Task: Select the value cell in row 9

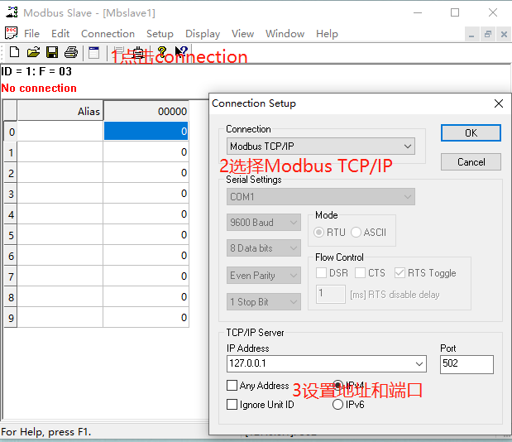Action: tap(146, 318)
